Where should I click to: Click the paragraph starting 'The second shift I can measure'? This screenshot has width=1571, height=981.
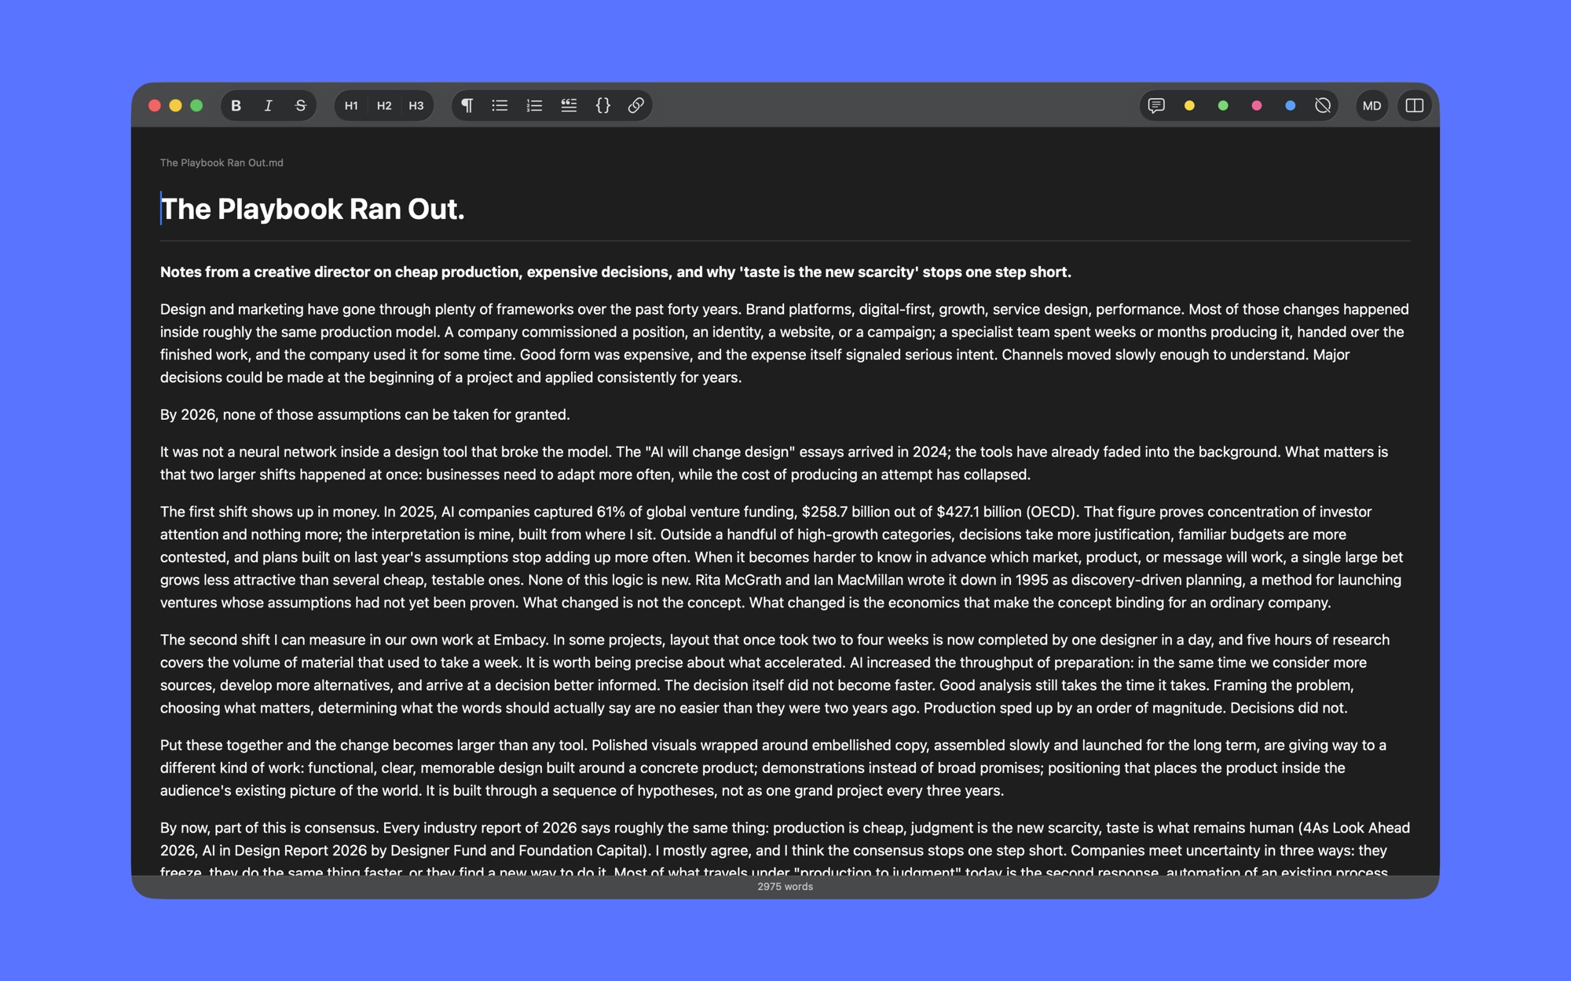[x=775, y=673]
